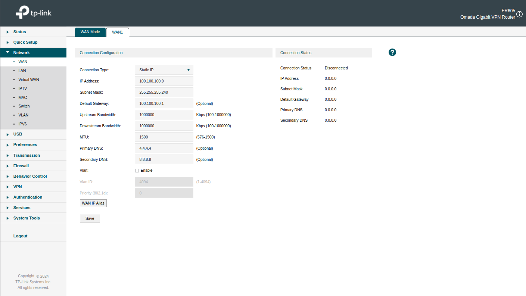Click the disabled Priority (802.1q) field
The height and width of the screenshot is (296, 526).
tap(164, 193)
